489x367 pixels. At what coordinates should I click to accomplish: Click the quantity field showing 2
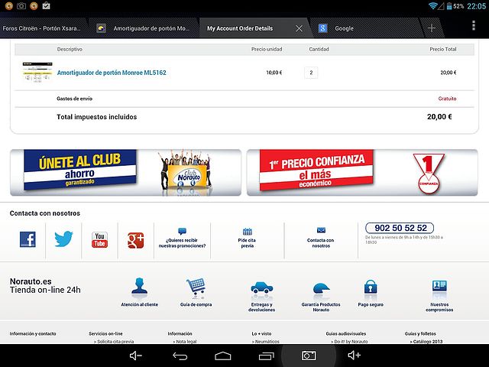tap(311, 73)
